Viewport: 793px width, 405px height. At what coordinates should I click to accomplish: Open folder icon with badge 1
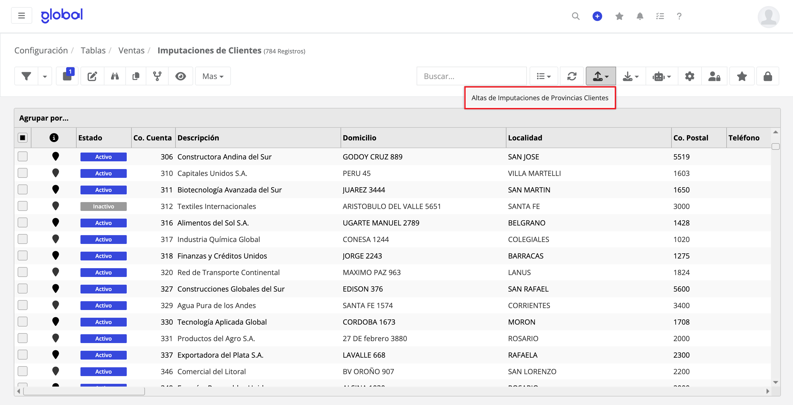click(67, 76)
